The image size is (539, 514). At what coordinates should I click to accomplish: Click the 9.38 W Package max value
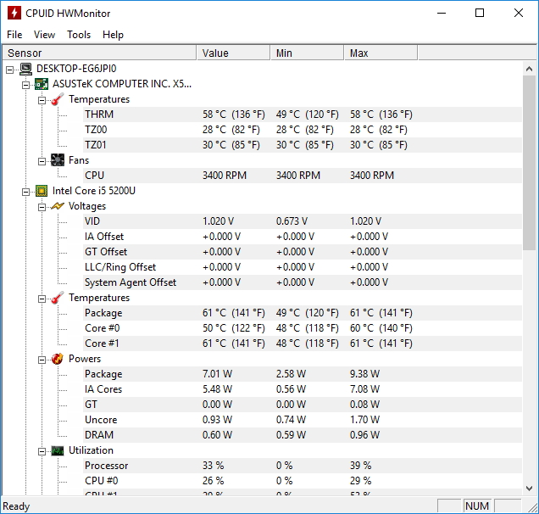point(364,374)
